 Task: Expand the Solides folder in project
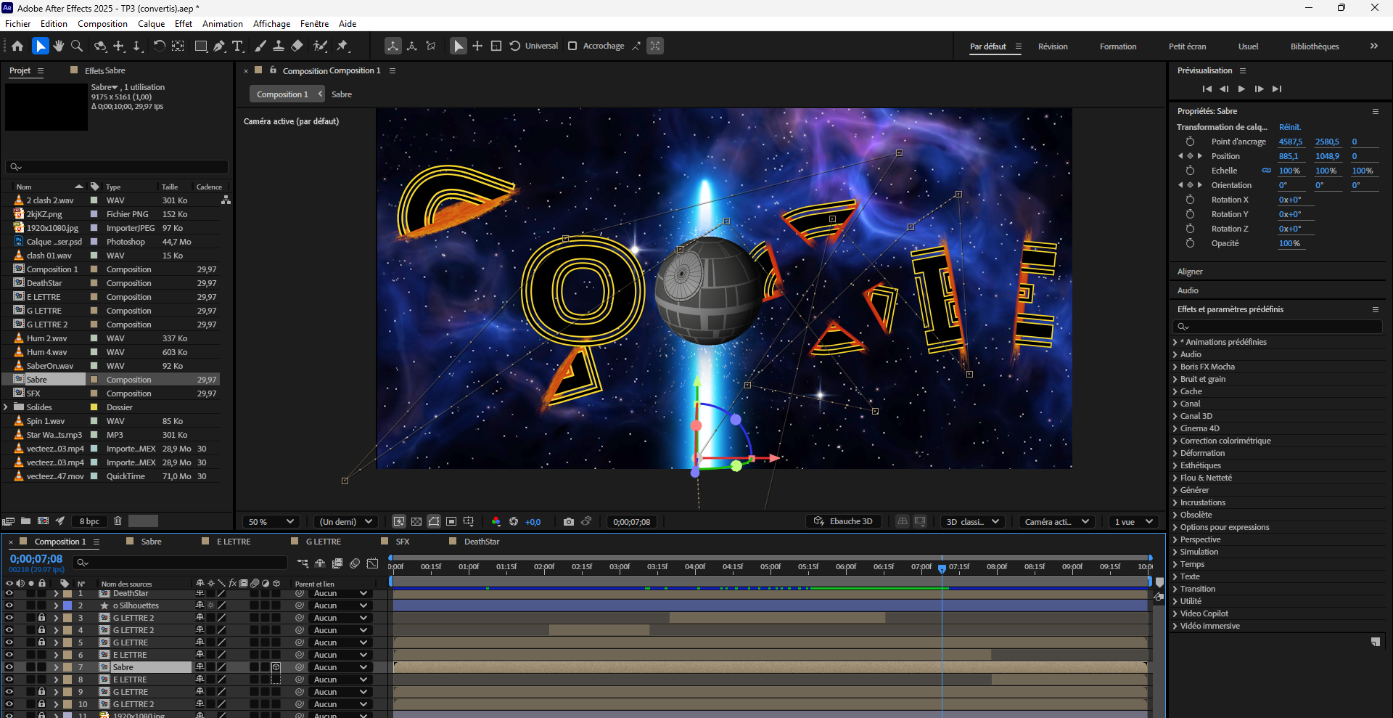[x=7, y=407]
